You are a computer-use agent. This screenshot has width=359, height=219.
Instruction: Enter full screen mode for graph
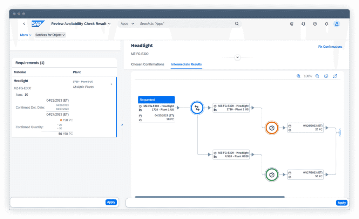point(335,76)
